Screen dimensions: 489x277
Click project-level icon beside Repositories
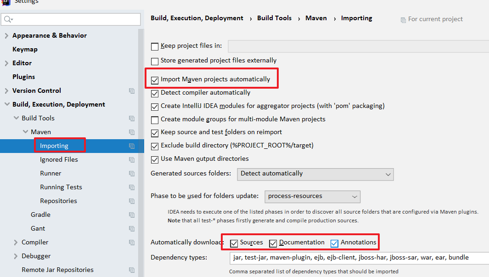(x=132, y=201)
